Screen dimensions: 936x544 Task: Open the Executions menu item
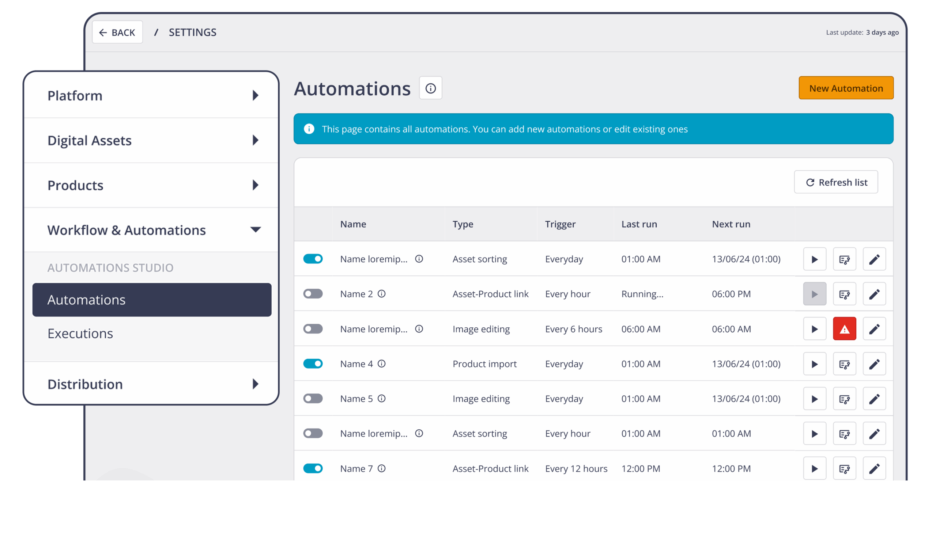pyautogui.click(x=80, y=333)
